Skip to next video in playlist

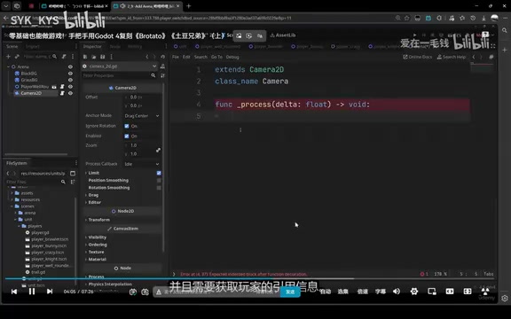tap(50, 292)
